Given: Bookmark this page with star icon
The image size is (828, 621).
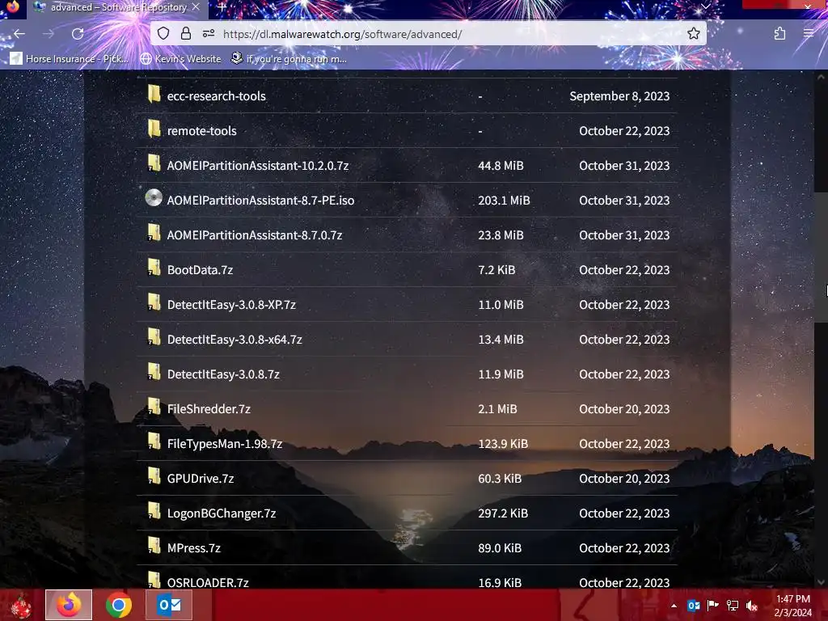Looking at the screenshot, I should click(693, 34).
